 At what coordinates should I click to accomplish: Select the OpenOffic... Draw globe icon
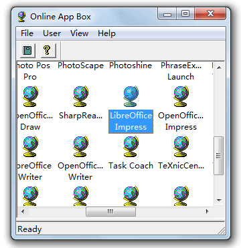point(31,96)
